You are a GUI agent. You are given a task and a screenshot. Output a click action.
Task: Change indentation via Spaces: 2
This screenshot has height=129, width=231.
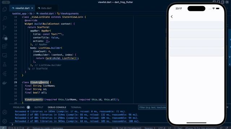[150, 128]
